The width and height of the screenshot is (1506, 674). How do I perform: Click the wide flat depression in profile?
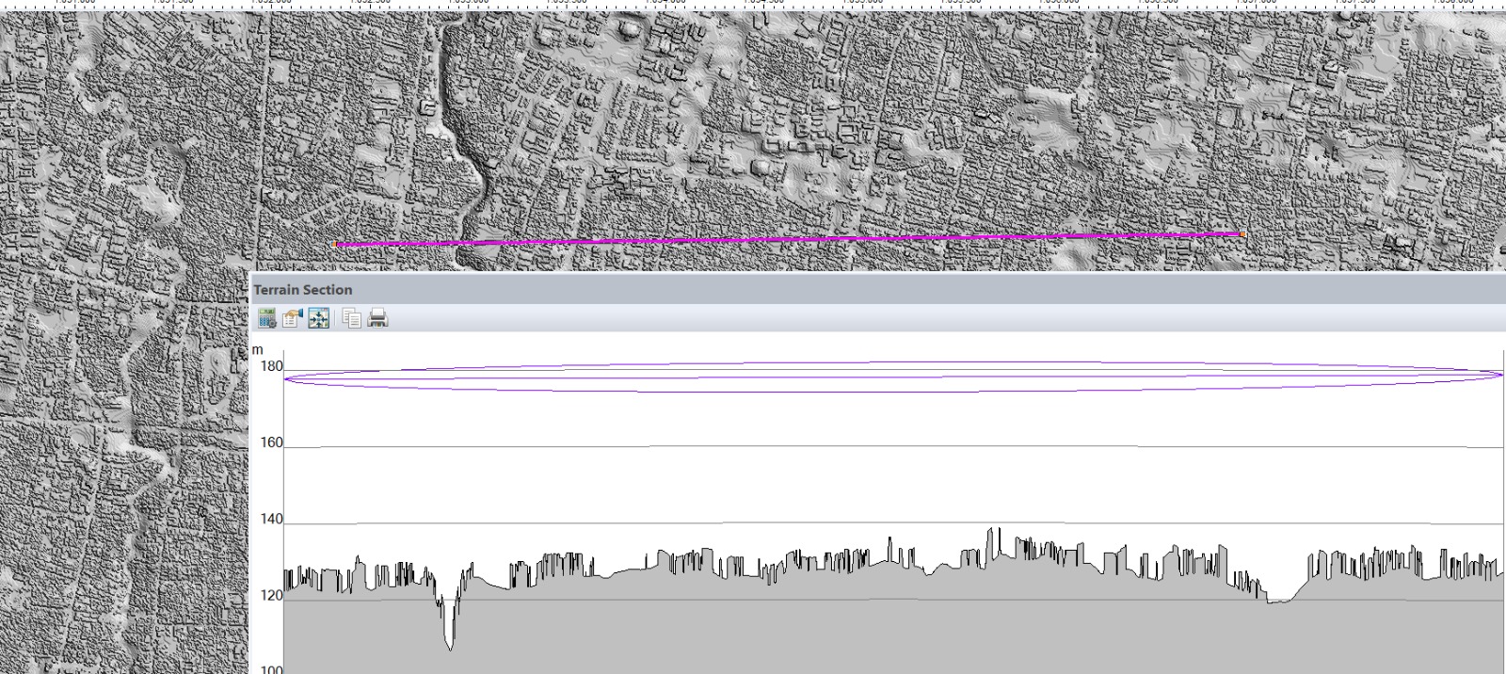1280,597
